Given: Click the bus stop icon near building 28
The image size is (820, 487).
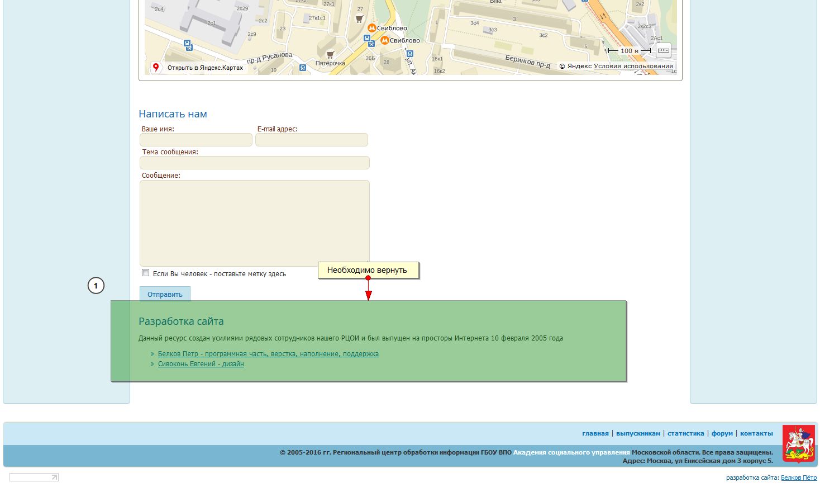Looking at the screenshot, I should (x=410, y=54).
